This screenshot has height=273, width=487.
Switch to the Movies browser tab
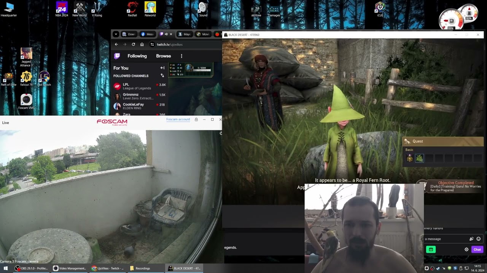point(203,34)
